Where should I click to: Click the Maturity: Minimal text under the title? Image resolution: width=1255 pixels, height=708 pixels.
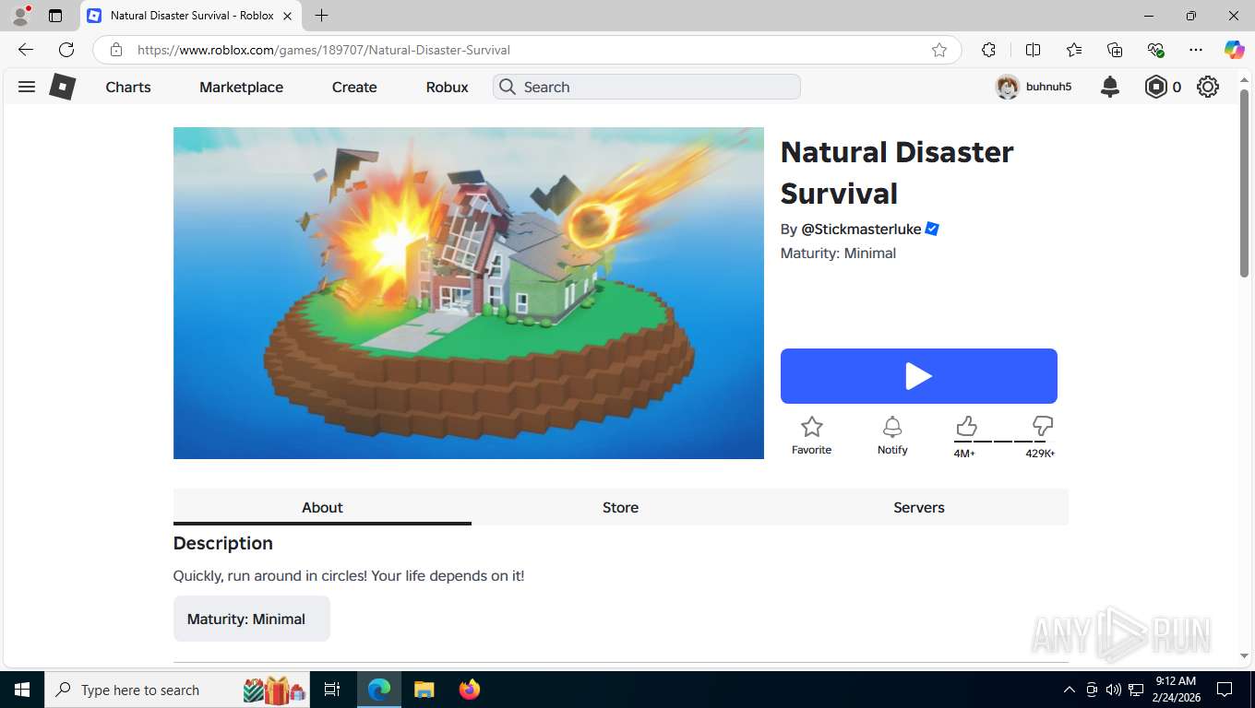tap(838, 253)
